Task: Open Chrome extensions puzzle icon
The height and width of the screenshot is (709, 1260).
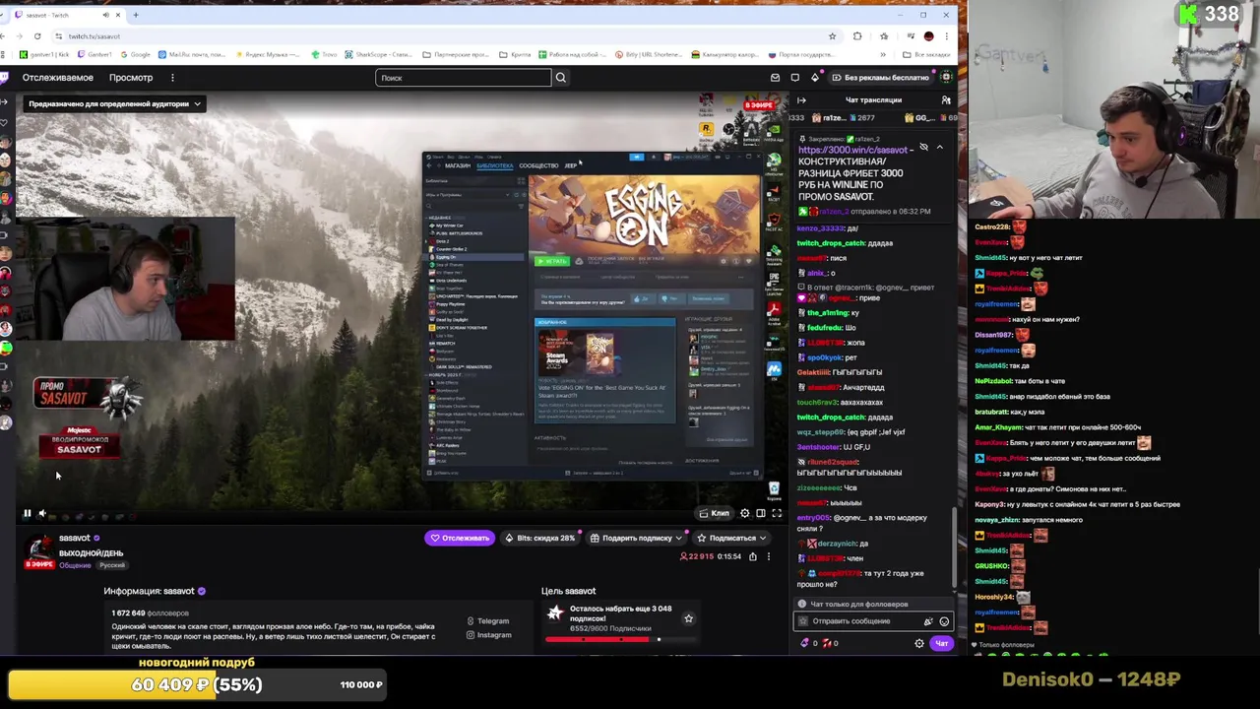Action: (x=857, y=36)
